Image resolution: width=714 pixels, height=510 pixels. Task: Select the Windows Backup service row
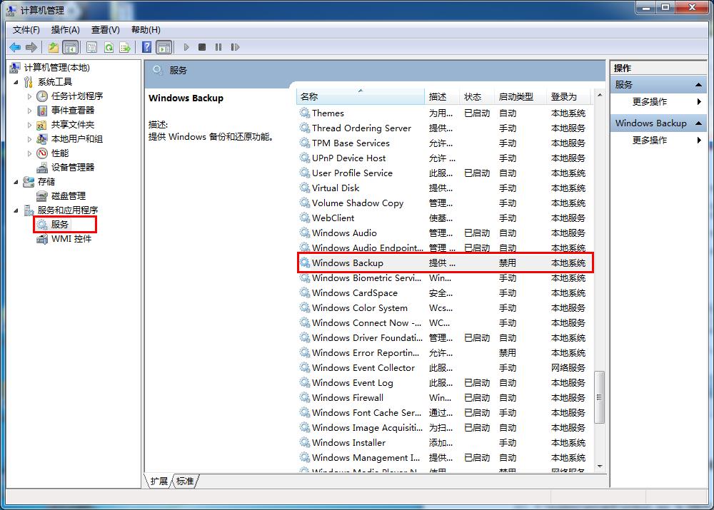pyautogui.click(x=445, y=263)
